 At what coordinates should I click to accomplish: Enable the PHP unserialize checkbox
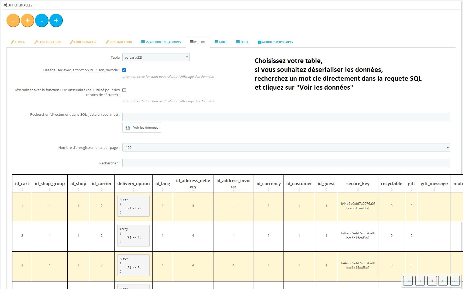coord(124,90)
